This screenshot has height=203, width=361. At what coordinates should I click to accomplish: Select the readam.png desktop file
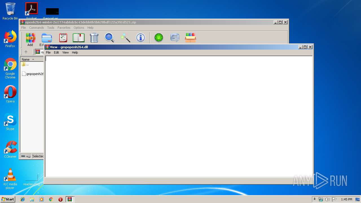[31, 180]
